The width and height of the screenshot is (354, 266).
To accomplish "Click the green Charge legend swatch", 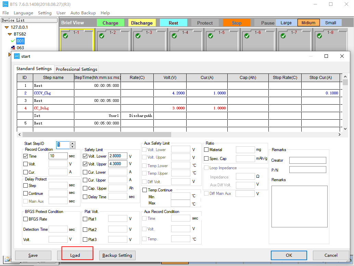I will [x=110, y=23].
